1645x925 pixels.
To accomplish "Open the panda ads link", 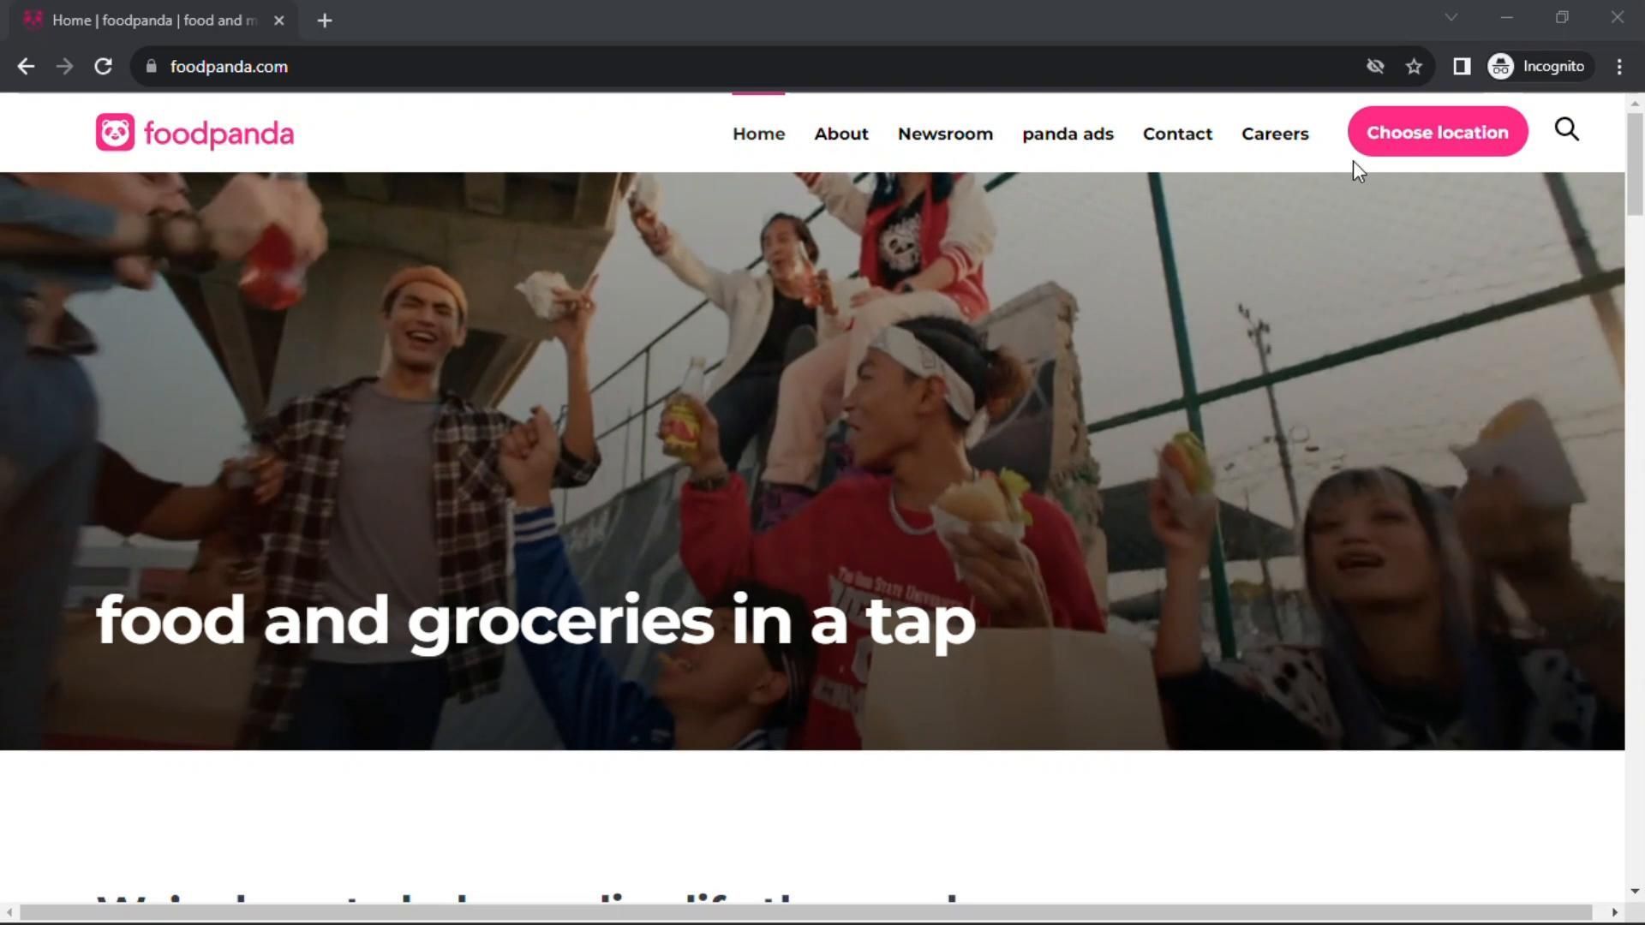I will click(x=1068, y=134).
